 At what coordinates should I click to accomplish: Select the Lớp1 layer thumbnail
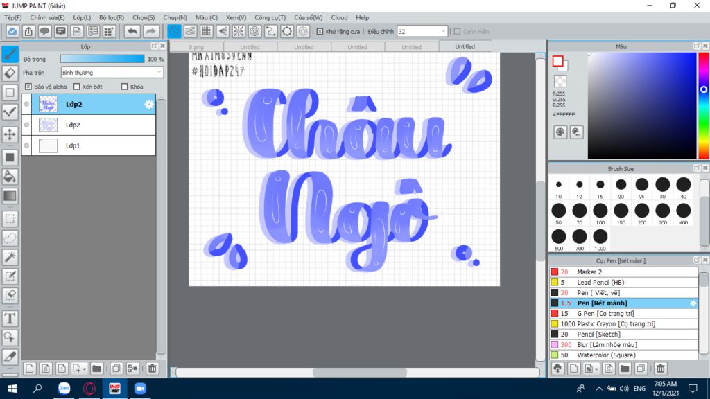tap(48, 145)
